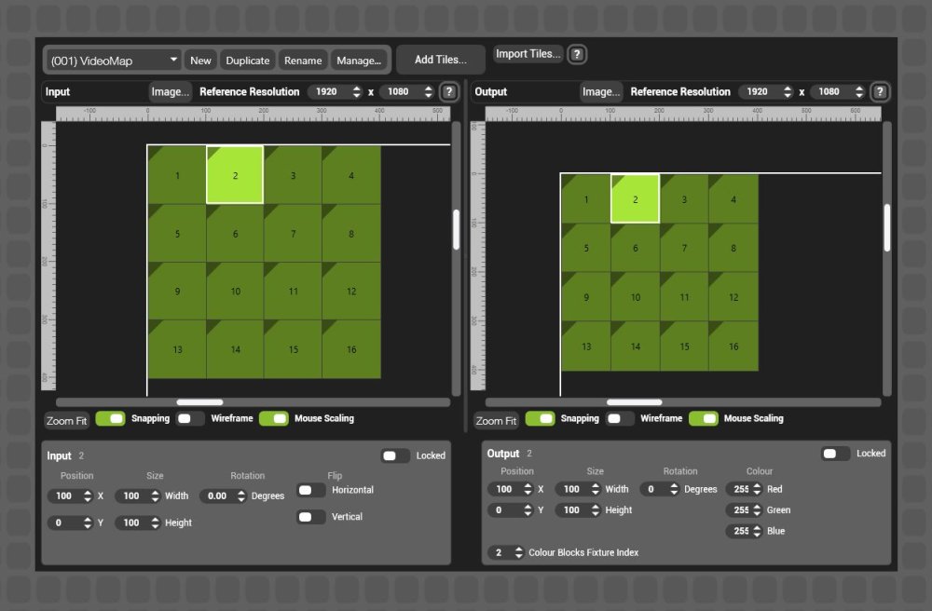Toggle Snapping in Output panel

coord(540,418)
